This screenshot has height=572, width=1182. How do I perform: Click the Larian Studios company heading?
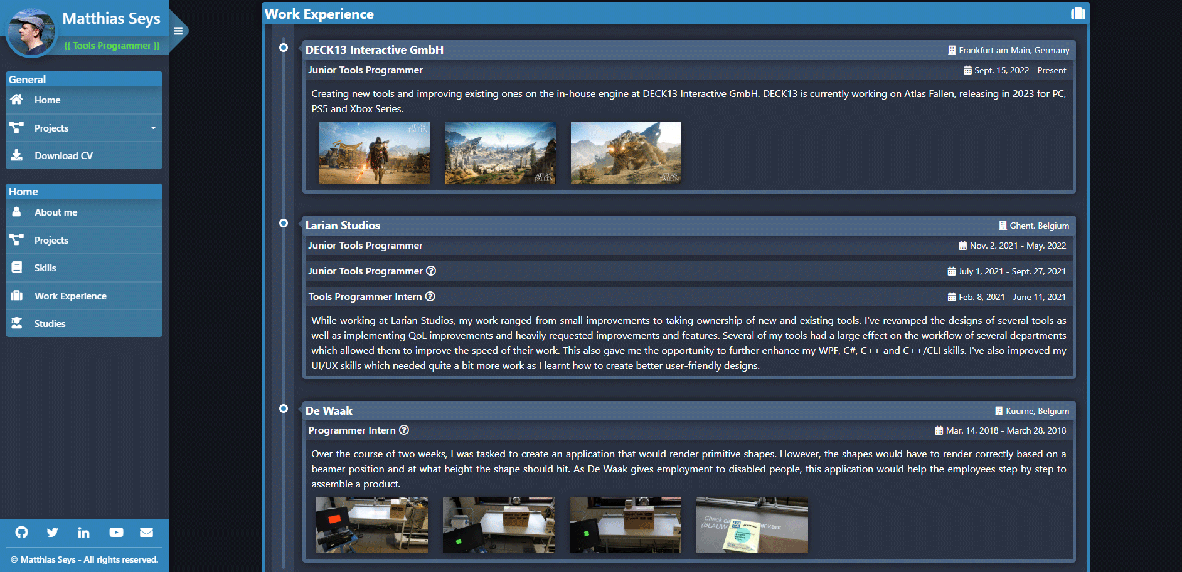point(343,226)
